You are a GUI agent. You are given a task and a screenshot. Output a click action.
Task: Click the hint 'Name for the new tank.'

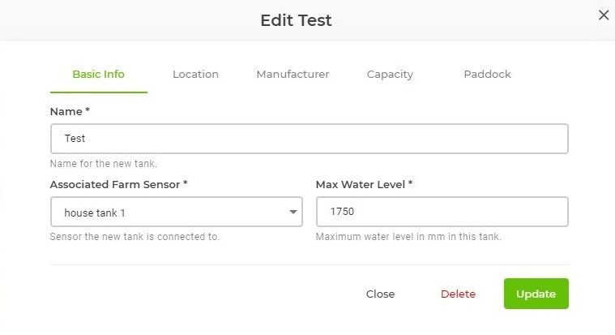pos(104,163)
